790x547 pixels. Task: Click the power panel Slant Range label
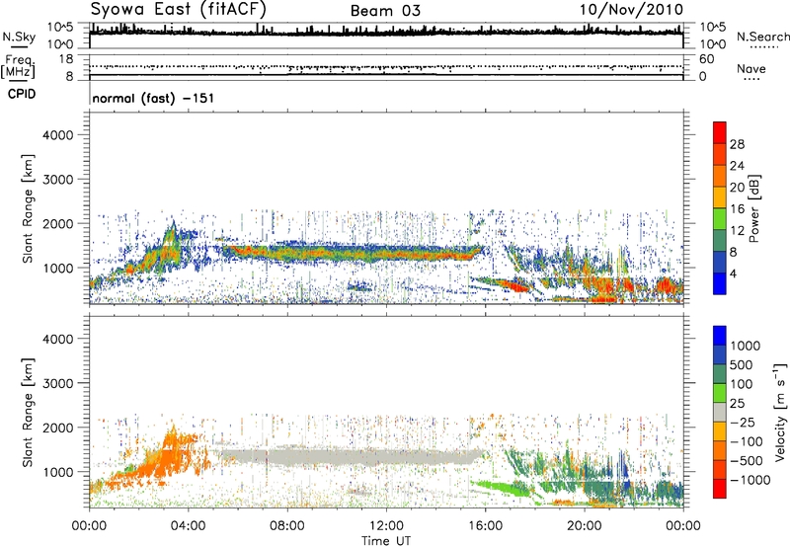click(29, 208)
